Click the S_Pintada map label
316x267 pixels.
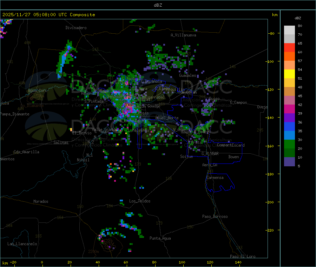(94, 101)
